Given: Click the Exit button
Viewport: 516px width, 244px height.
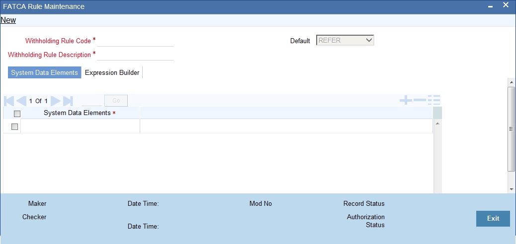Looking at the screenshot, I should coord(493,218).
